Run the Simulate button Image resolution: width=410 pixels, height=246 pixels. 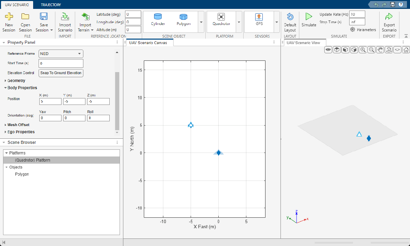point(309,20)
